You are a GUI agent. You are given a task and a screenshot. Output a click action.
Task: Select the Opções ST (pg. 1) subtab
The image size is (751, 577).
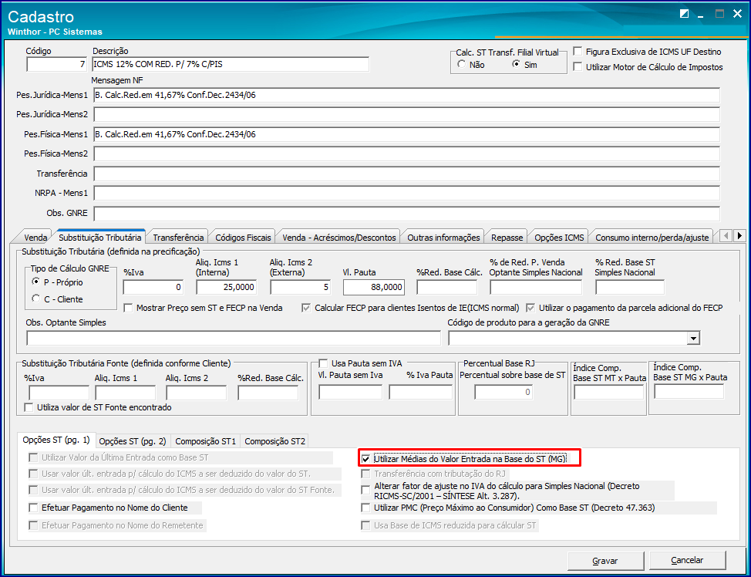click(x=56, y=440)
